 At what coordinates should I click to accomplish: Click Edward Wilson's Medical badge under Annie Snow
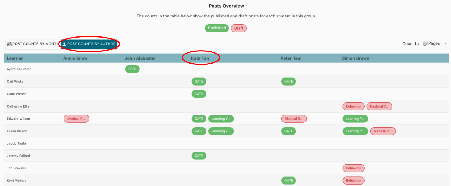pyautogui.click(x=76, y=119)
